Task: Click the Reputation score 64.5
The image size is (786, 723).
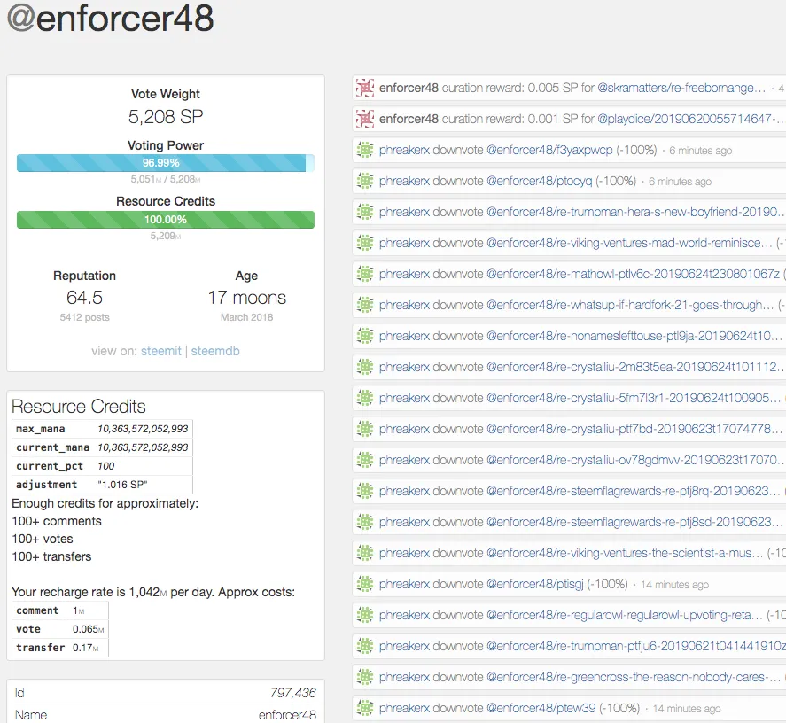Action: (84, 298)
